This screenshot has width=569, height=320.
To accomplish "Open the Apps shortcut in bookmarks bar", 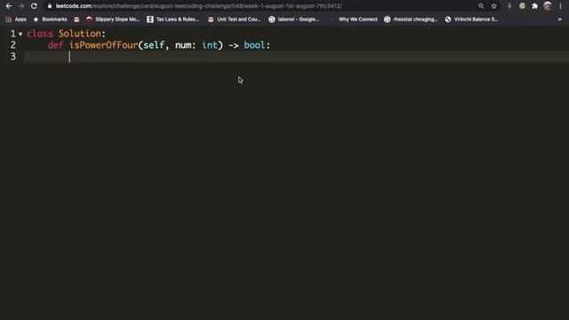I will 16,20.
